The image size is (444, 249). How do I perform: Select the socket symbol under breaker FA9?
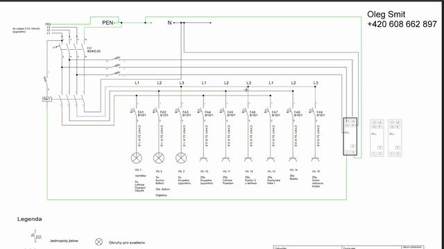click(315, 160)
